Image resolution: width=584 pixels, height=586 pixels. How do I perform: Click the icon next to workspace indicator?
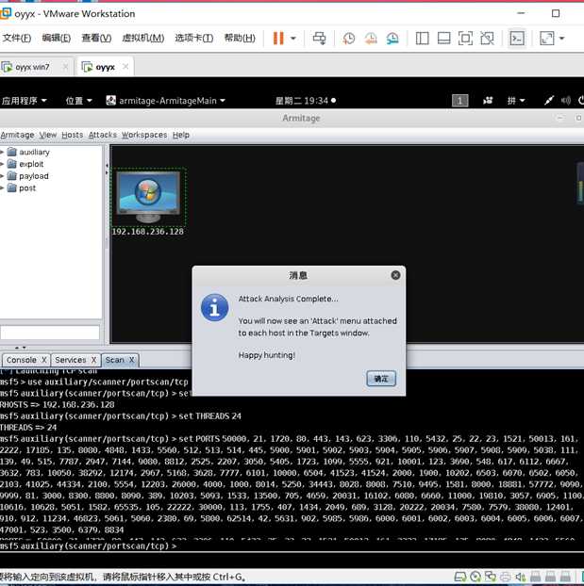tap(488, 101)
